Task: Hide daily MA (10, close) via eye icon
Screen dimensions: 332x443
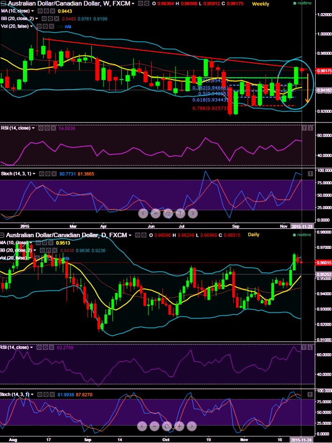Action: (x=37, y=242)
